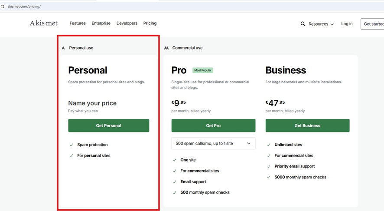The height and width of the screenshot is (211, 384).
Task: Click 'per month, billed yearly' under Pro price
Action: [191, 111]
